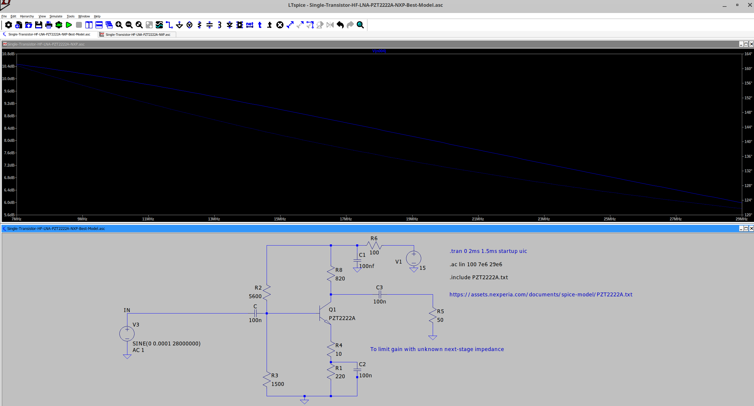Switch to Single-Transistor-HF-LNA-PZT2222A-NXP.asc waveform tab
Image resolution: width=754 pixels, height=406 pixels.
coord(138,35)
